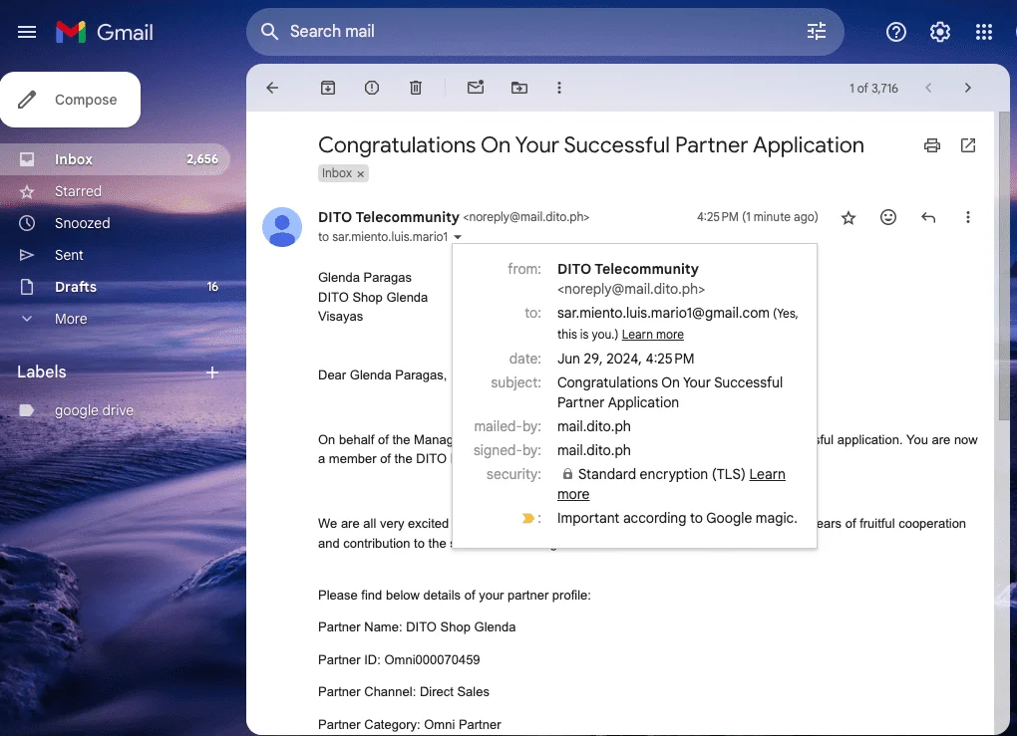The image size is (1017, 736).
Task: Click the signed-by mail.dito.ph value
Action: (x=594, y=450)
